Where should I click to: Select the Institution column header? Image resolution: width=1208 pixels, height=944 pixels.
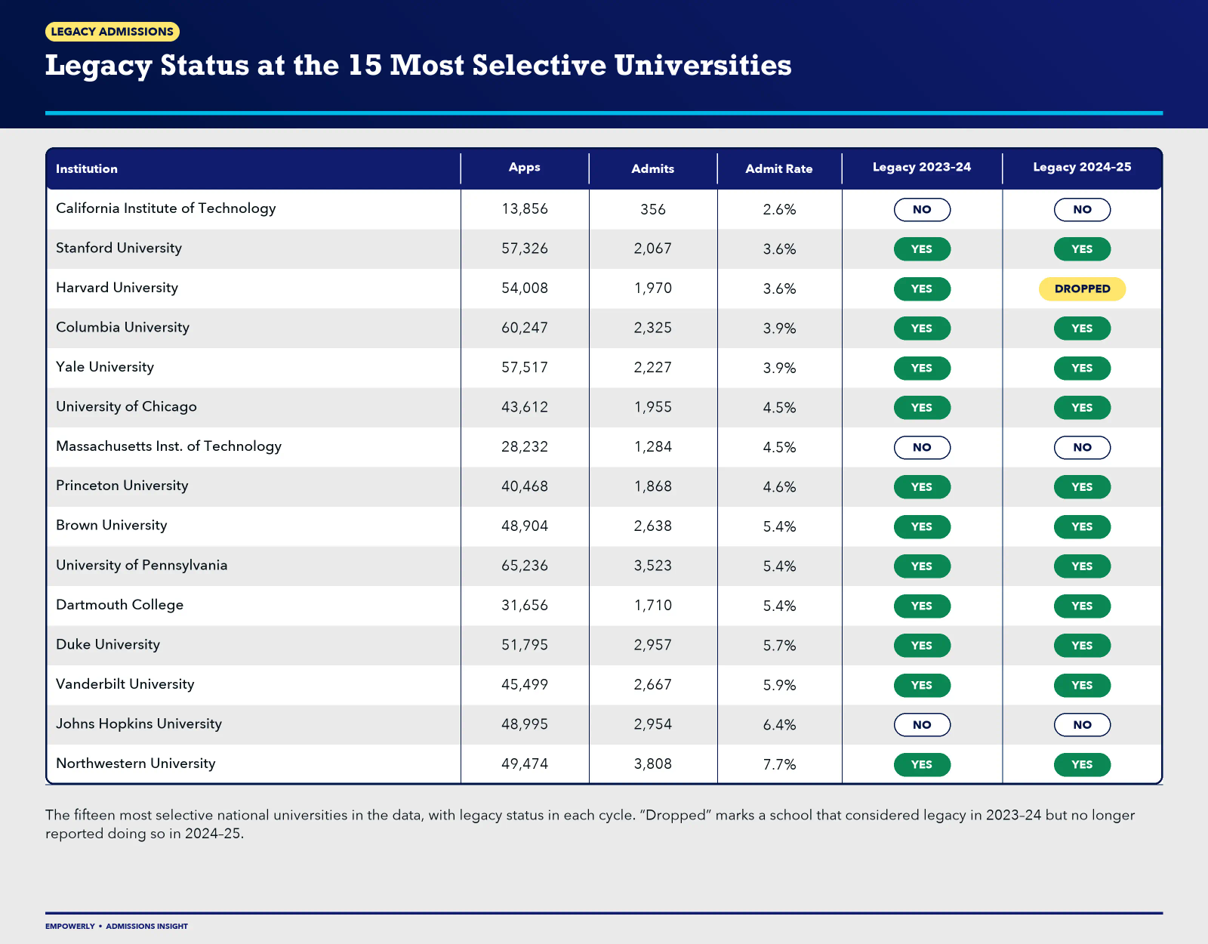coord(87,169)
